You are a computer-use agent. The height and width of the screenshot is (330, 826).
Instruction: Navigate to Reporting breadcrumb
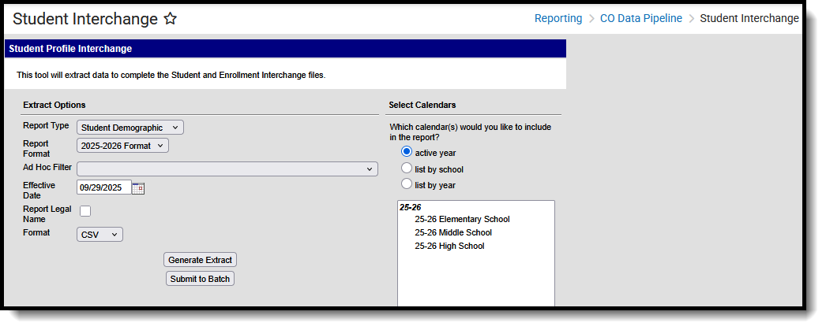click(x=558, y=18)
